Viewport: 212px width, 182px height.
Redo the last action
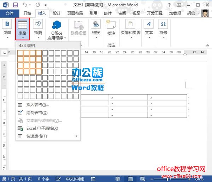click(38, 5)
